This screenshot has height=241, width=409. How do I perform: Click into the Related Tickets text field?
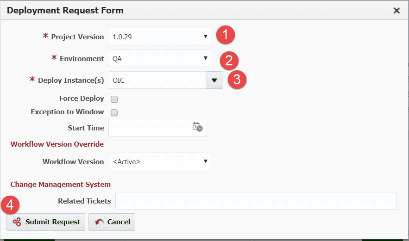pyautogui.click(x=256, y=201)
